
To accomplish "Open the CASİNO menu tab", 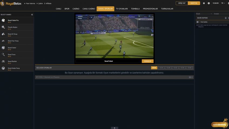I will pos(76,9).
